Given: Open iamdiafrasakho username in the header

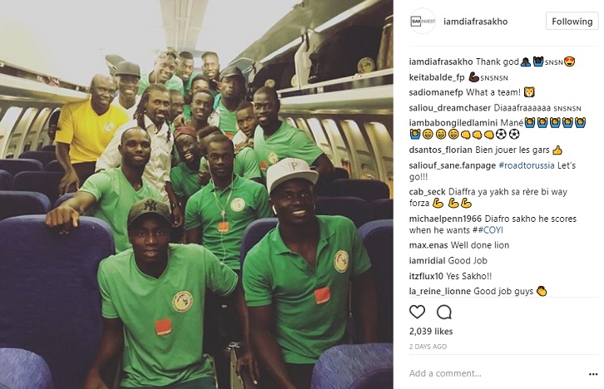Looking at the screenshot, I should pyautogui.click(x=475, y=22).
